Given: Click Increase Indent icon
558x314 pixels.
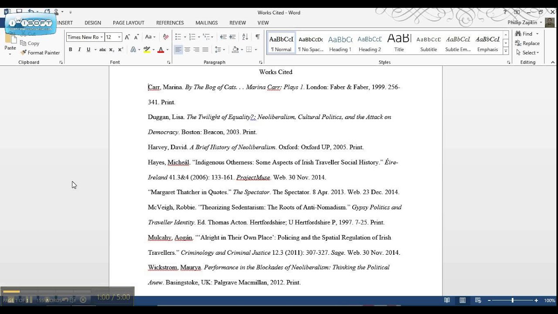Looking at the screenshot, I should pyautogui.click(x=232, y=37).
